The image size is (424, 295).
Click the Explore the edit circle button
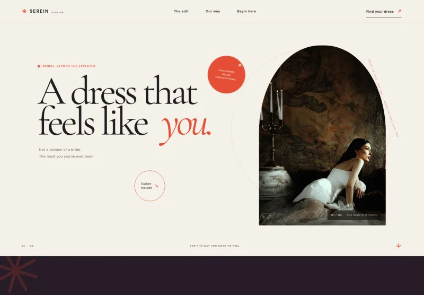tap(150, 186)
